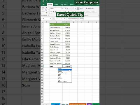140x105 pixels.
Task: Click the Save icon in quick access toolbar
Action: click(43, 1)
